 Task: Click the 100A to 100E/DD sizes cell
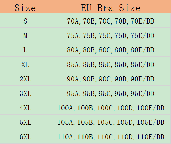pyautogui.click(x=111, y=107)
